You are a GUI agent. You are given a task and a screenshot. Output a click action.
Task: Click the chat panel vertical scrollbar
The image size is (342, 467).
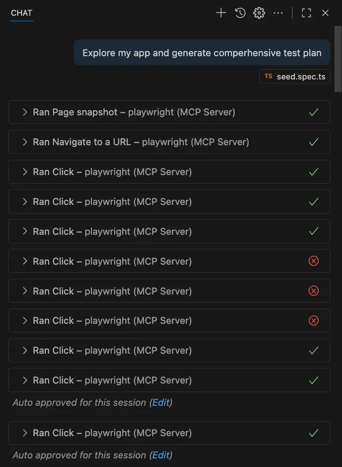point(338,58)
